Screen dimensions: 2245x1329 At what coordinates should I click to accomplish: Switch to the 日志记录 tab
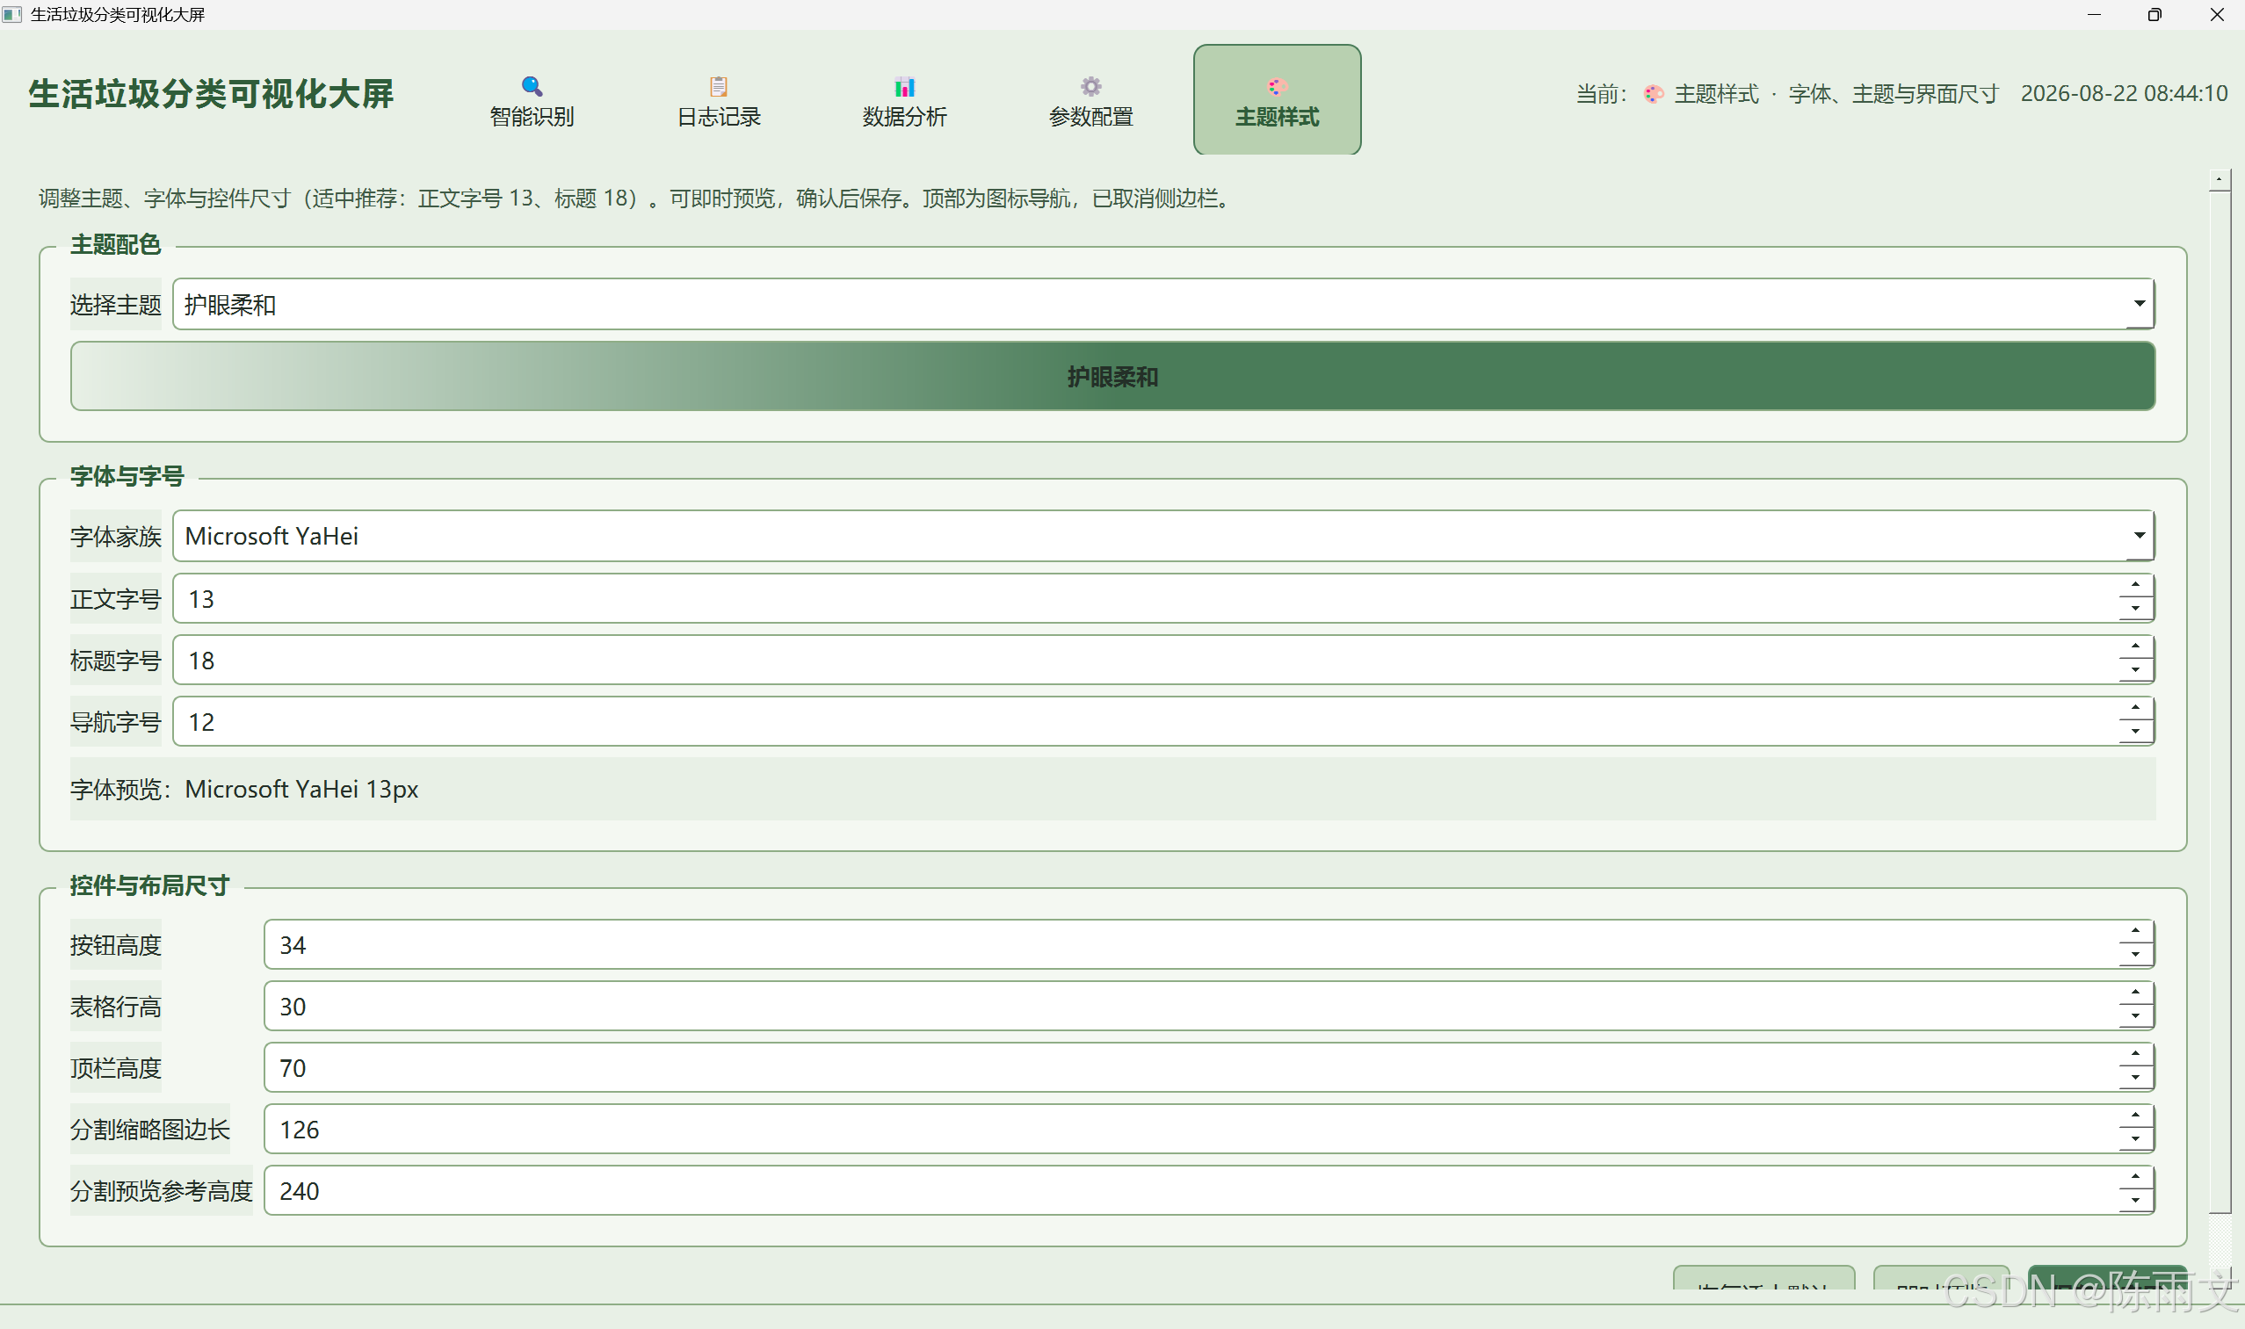(718, 100)
